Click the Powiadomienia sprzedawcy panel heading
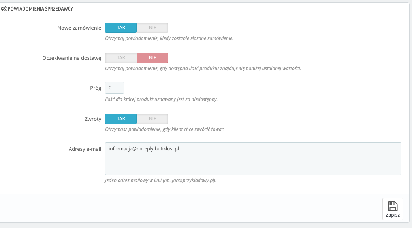Viewport: 412px width, 228px height. [x=40, y=9]
